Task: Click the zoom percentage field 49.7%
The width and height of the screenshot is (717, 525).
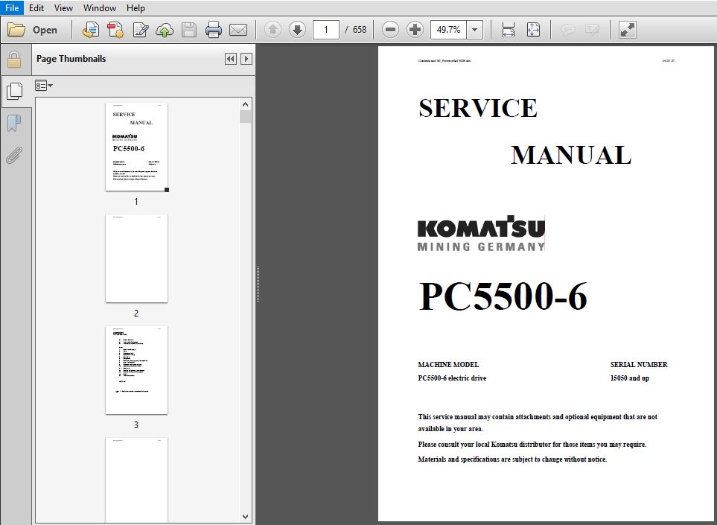Action: (x=448, y=30)
